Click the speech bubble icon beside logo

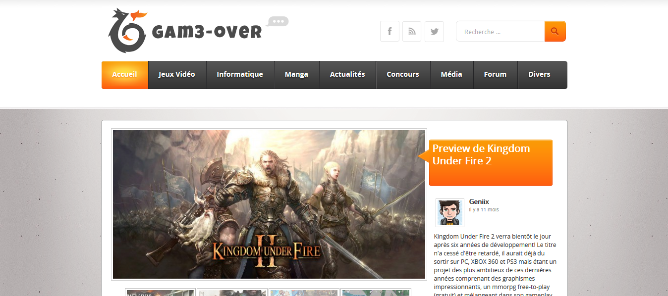(278, 22)
